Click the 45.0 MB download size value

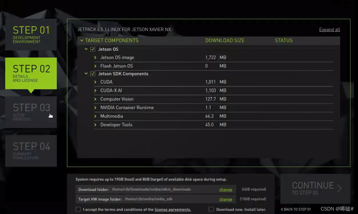[x=216, y=125]
